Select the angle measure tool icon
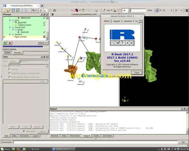 tap(115, 11)
